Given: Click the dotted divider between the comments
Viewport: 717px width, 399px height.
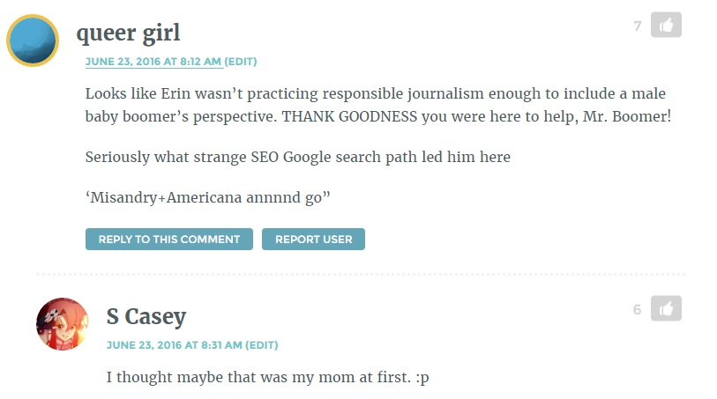Looking at the screenshot, I should click(x=362, y=275).
